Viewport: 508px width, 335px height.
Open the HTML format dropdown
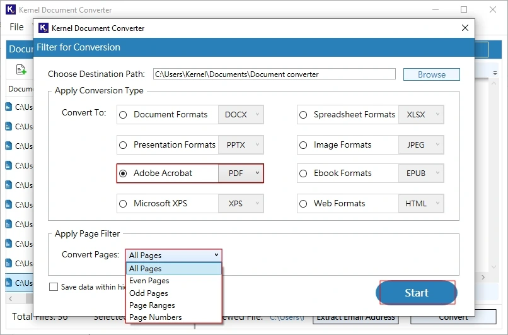[x=421, y=203]
